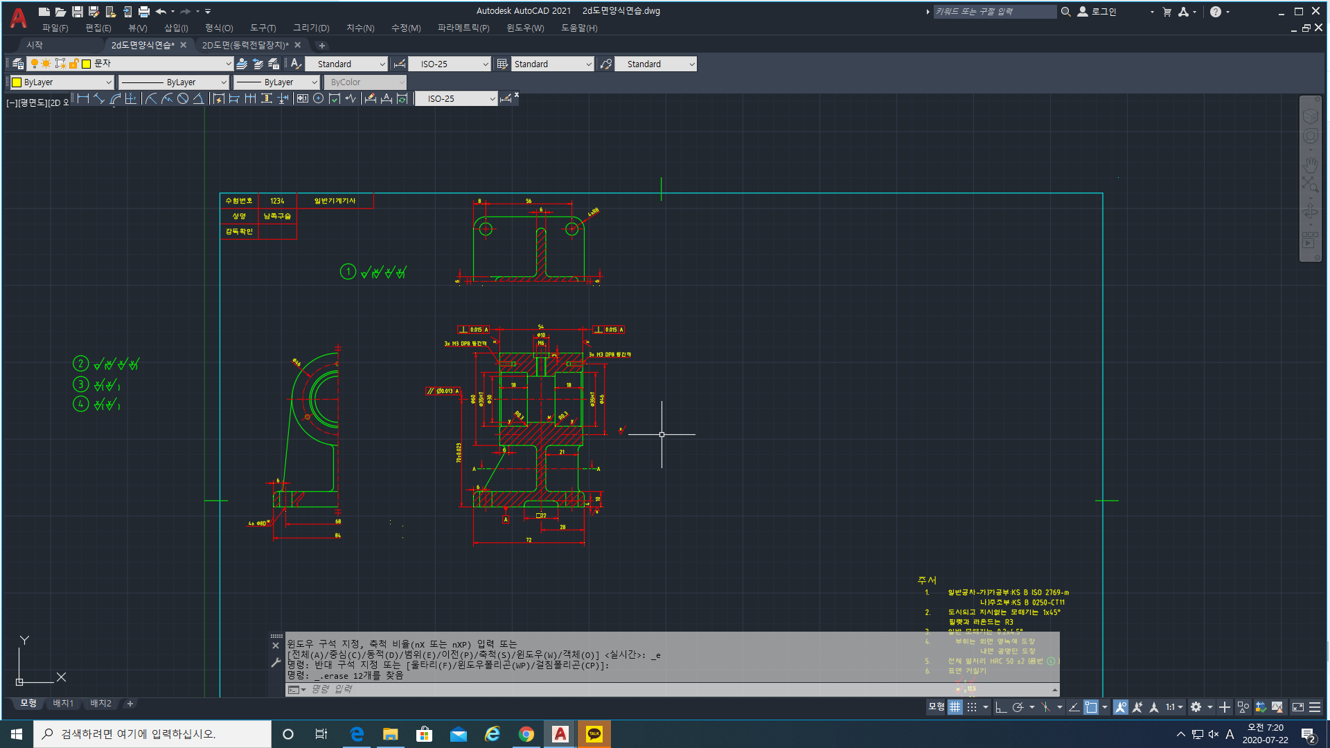Select the Radius dimension tool
Image resolution: width=1330 pixels, height=748 pixels.
click(x=151, y=99)
